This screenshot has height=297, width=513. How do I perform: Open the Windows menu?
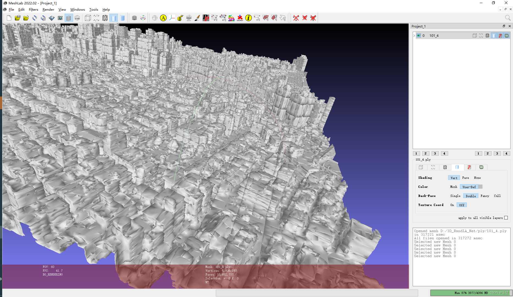pyautogui.click(x=78, y=9)
